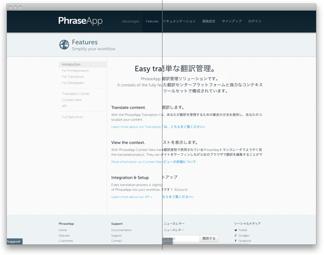Viewport: 324px width, 255px height.
Task: Click the 購読する subscribe button
Action: click(x=209, y=239)
